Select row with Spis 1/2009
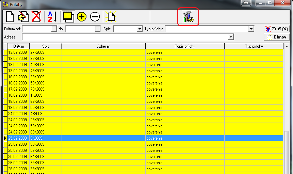 (143, 95)
